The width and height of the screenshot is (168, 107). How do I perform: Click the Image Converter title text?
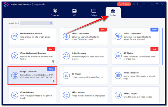pos(28,72)
